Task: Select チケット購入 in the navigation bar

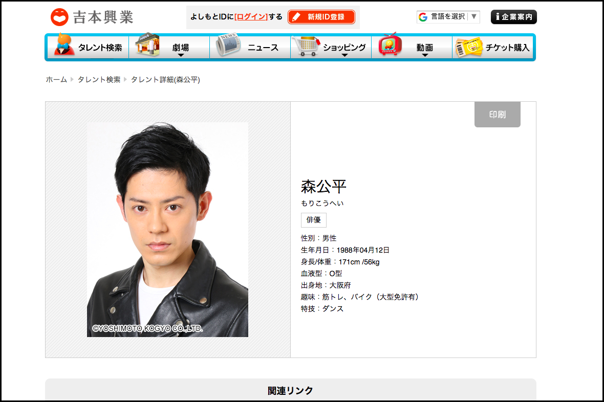Action: (x=507, y=48)
